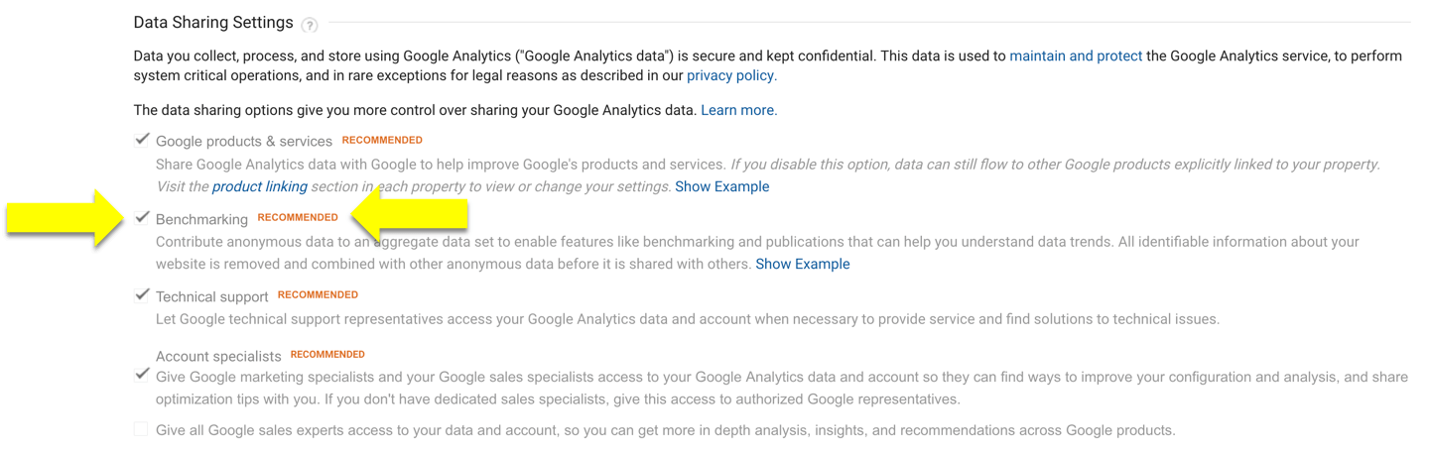Select the Account specialists label

pyautogui.click(x=218, y=356)
